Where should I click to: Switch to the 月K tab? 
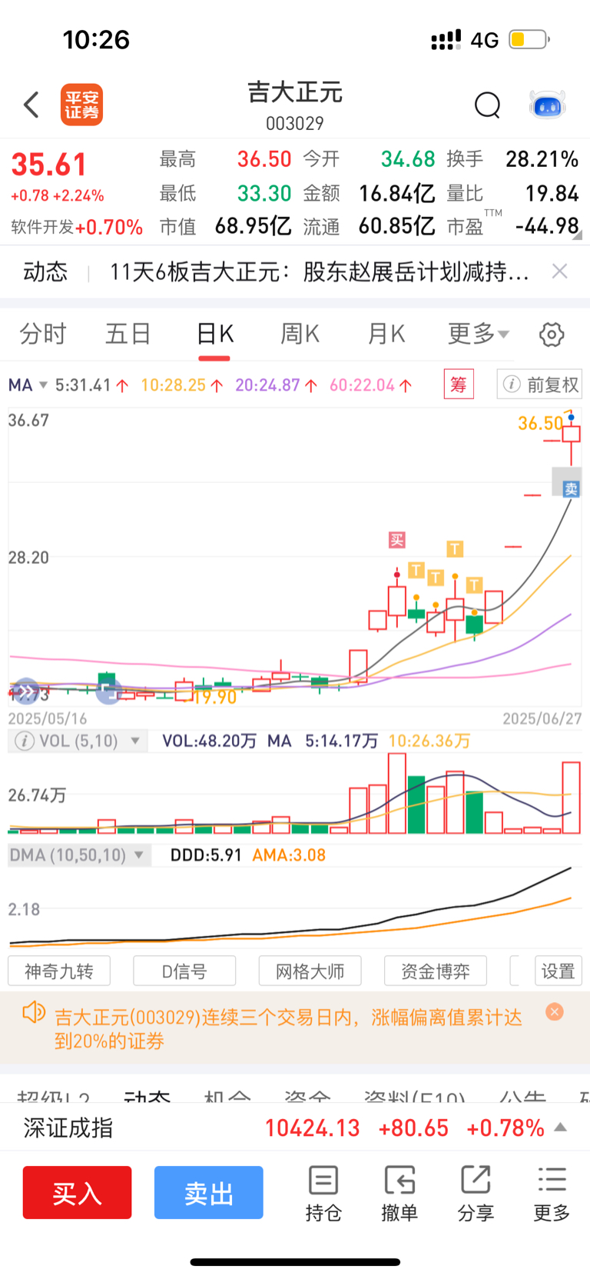coord(386,334)
